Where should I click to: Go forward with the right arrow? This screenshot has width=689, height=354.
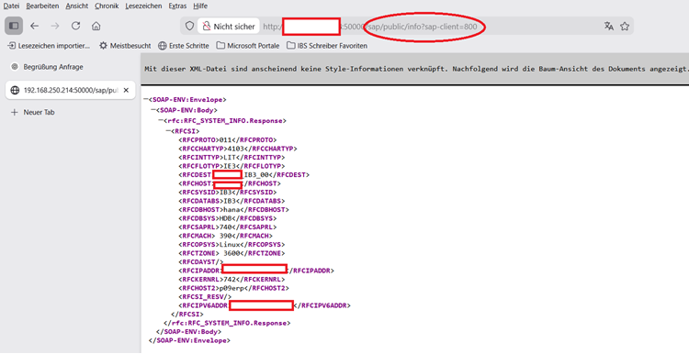pos(55,26)
